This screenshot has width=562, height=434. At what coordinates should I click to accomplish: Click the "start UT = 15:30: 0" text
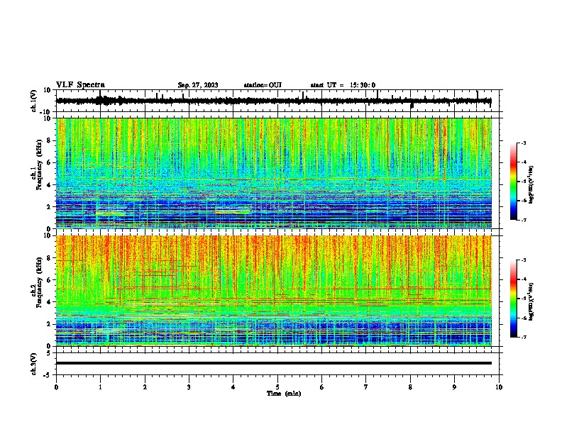(x=343, y=85)
